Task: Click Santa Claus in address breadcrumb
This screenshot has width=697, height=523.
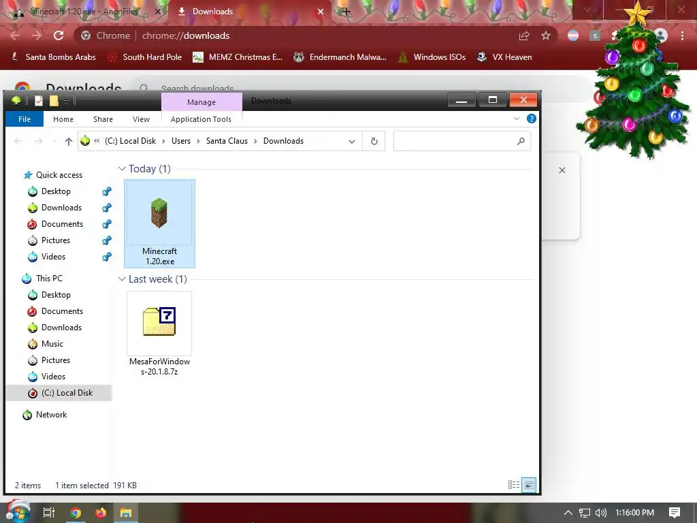Action: click(227, 141)
